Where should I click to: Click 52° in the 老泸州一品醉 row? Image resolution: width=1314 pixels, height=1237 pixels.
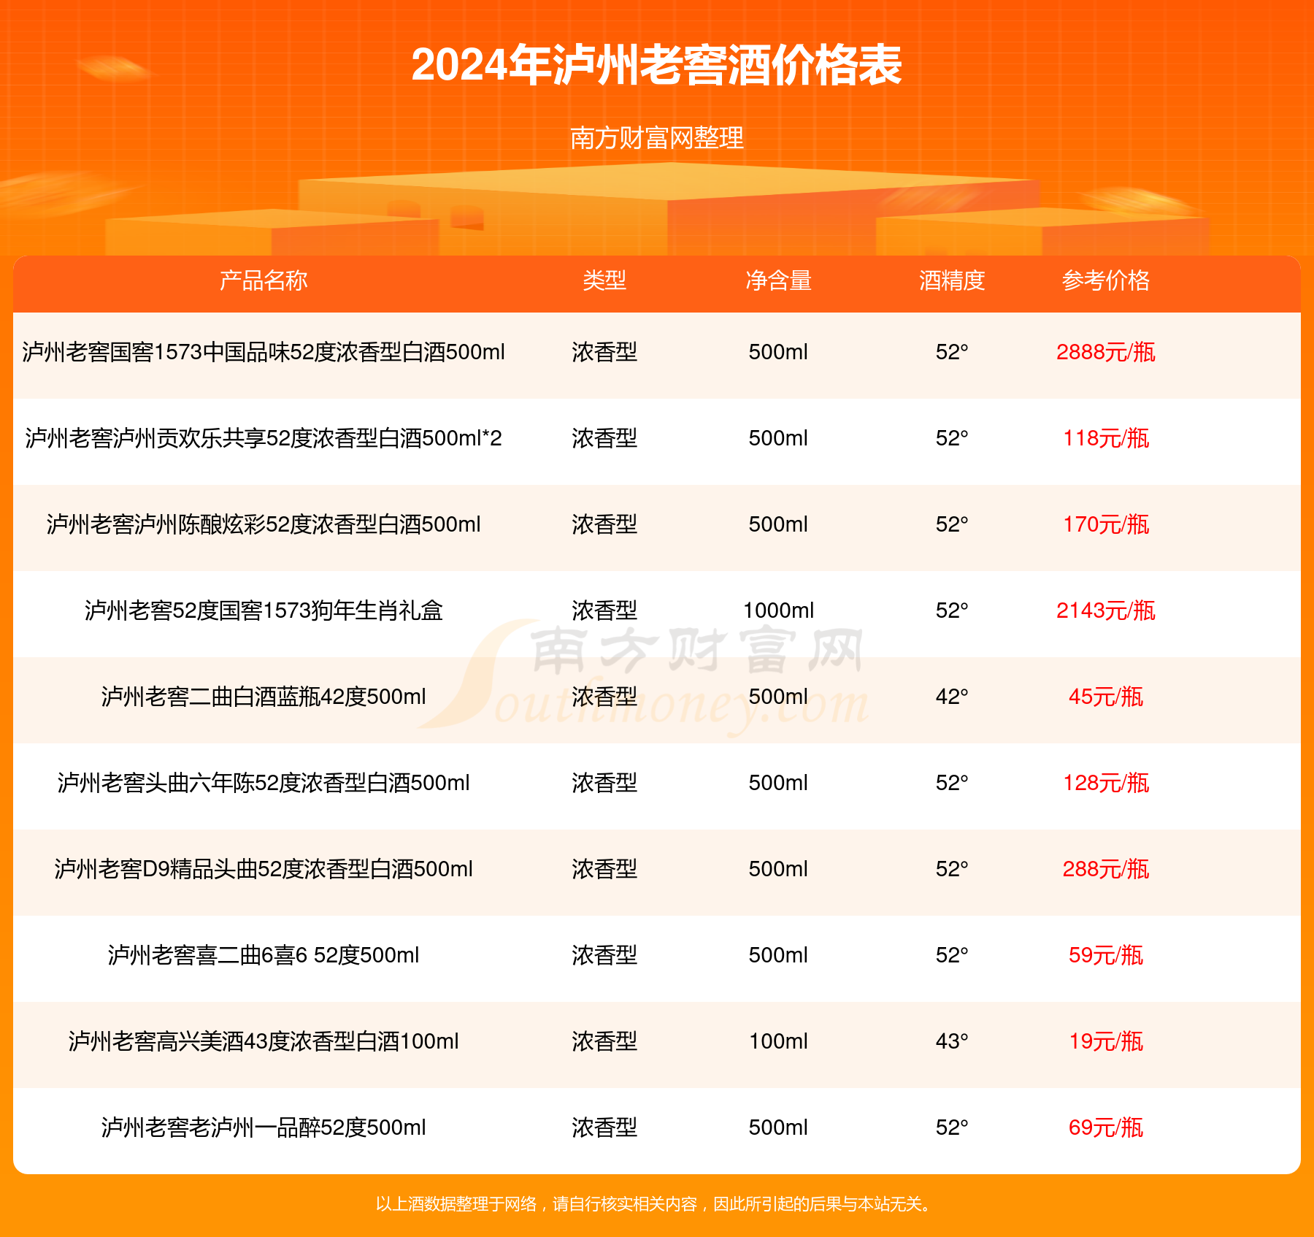[x=952, y=1127]
